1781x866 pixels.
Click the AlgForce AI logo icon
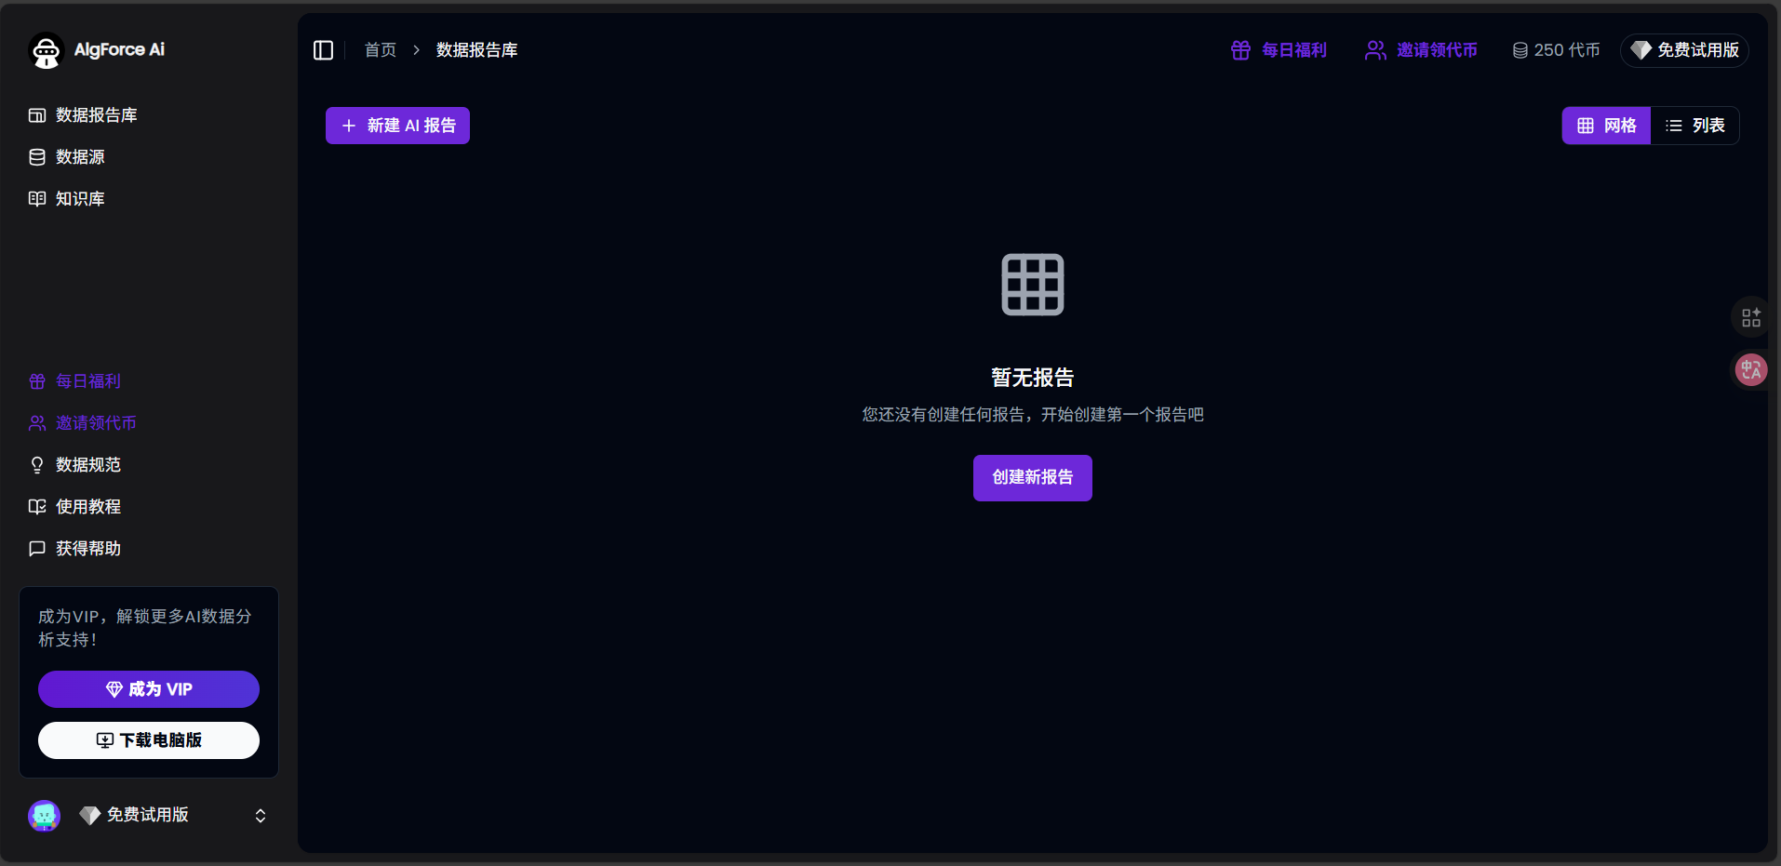coord(46,50)
